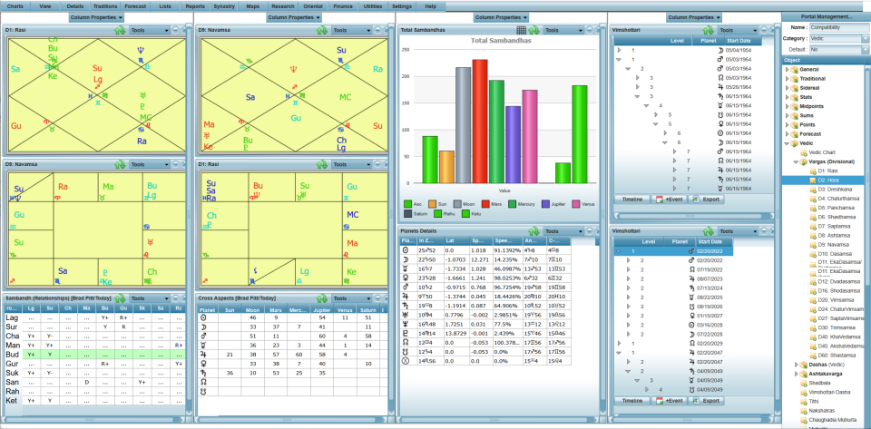The width and height of the screenshot is (871, 429).
Task: Open Column Properties dropdown above Total Sambandhas
Action: coord(501,18)
